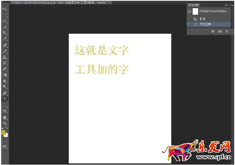Screen dimensions: 235x165
Task: Select the Pen tool
Action: coord(5,93)
